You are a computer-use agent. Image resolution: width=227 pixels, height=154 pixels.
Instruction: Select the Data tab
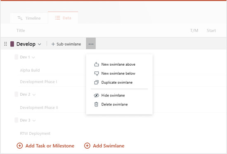tap(63, 18)
